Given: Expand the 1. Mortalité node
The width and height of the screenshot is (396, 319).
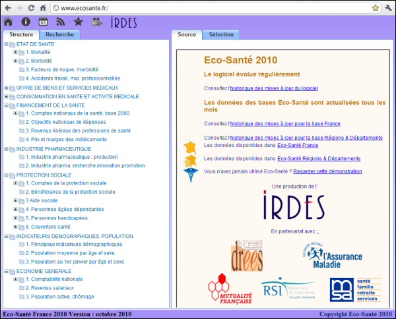Looking at the screenshot, I should [x=15, y=52].
